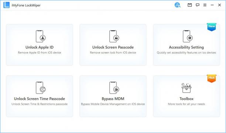Click the Toolbox icon
Viewport: 226px width, 133px height.
pos(186,88)
